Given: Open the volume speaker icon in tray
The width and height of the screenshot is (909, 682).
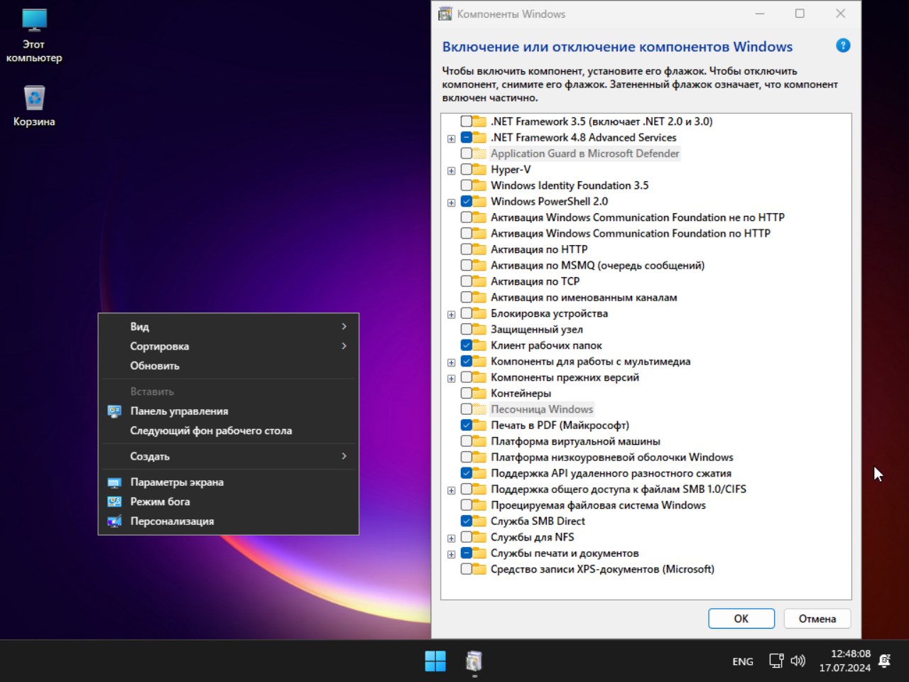Looking at the screenshot, I should click(798, 661).
